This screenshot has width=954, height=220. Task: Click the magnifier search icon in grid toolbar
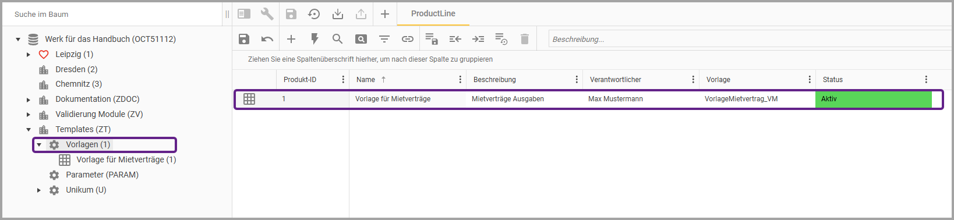coord(337,39)
